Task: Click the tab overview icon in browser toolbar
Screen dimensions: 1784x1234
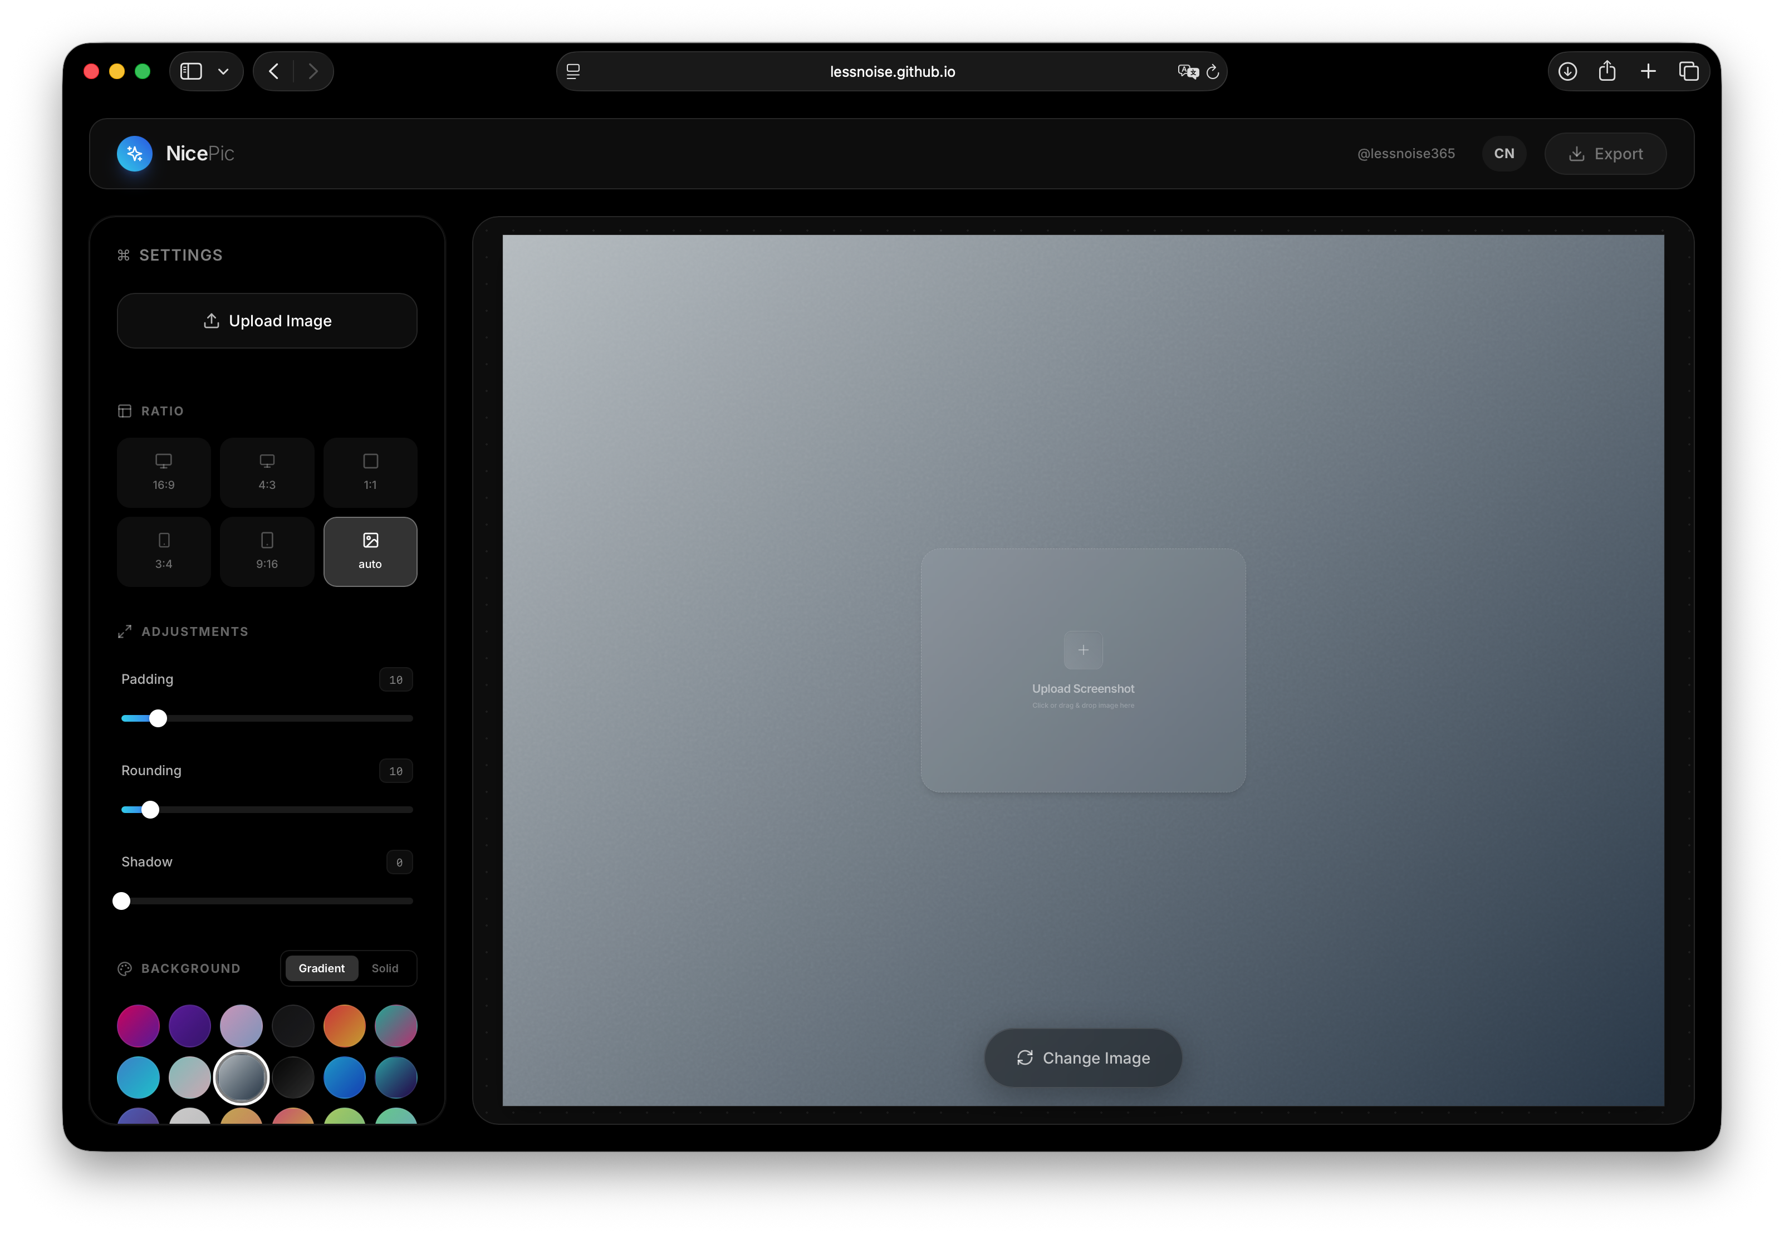Action: click(x=1689, y=70)
